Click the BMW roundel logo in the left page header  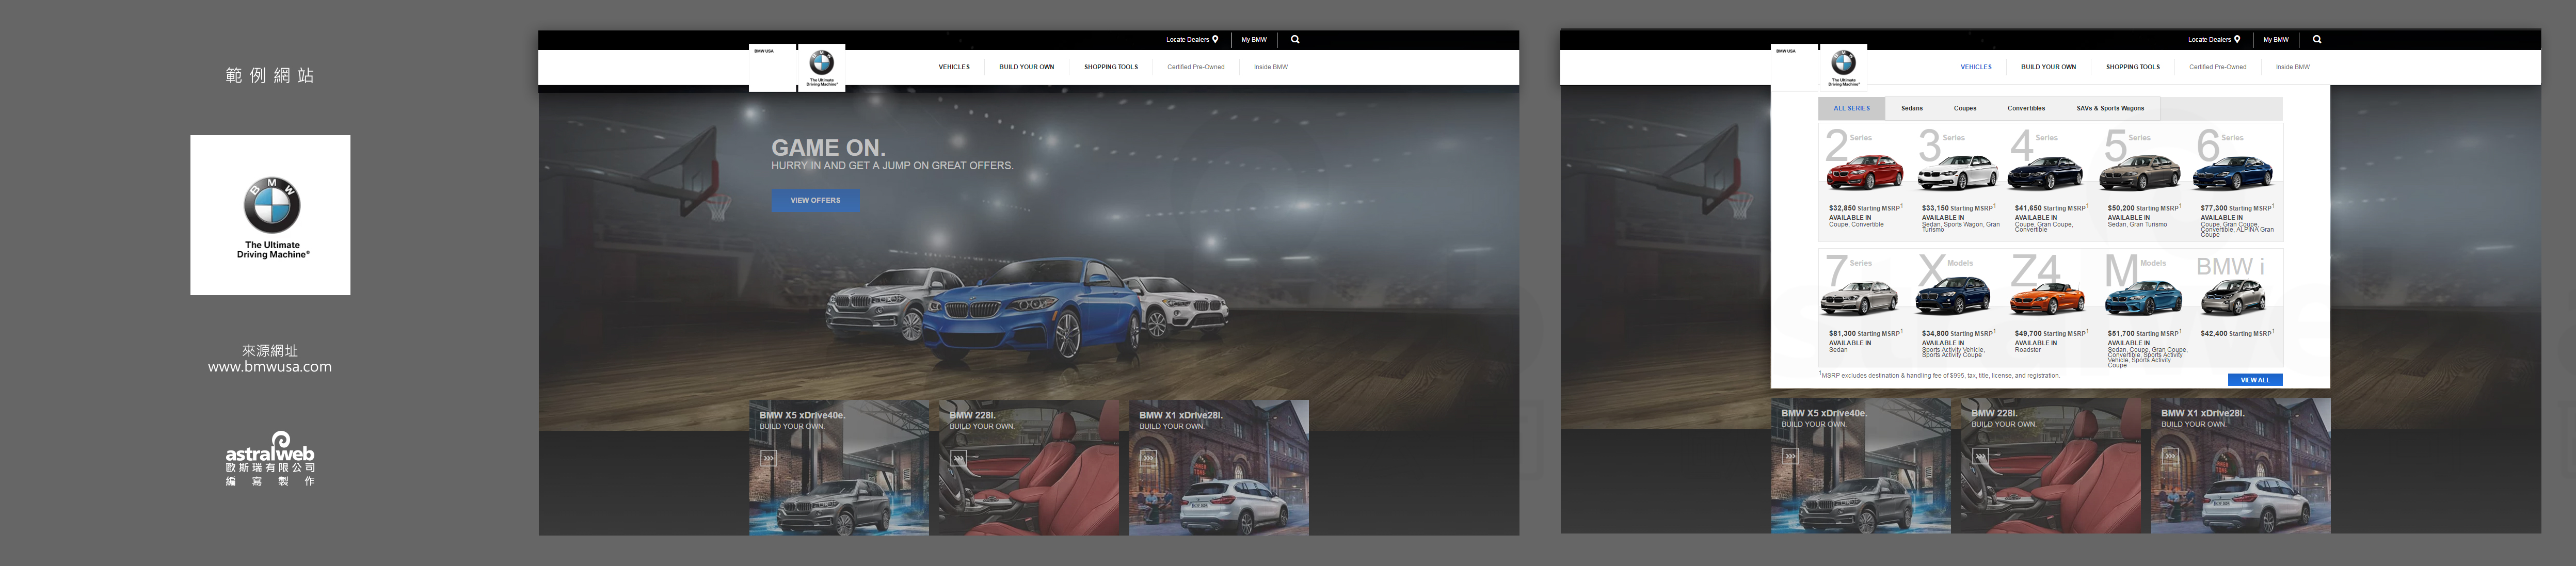(821, 62)
